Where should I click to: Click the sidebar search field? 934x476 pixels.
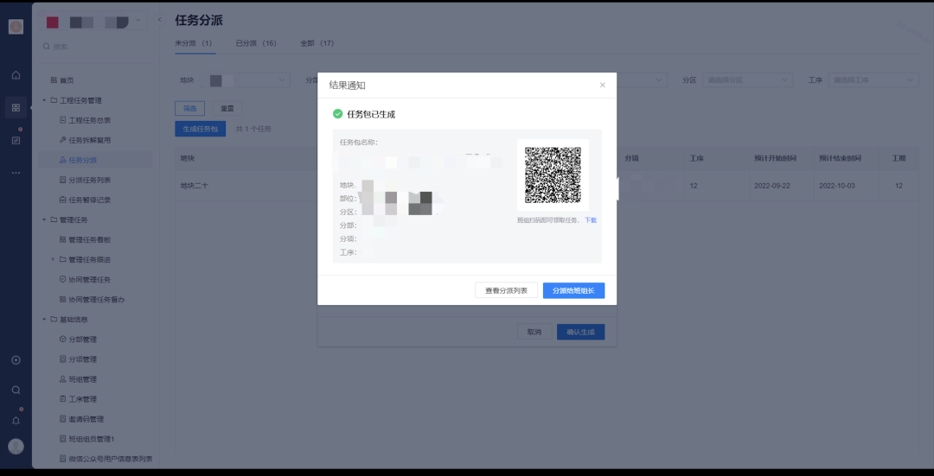(x=95, y=47)
